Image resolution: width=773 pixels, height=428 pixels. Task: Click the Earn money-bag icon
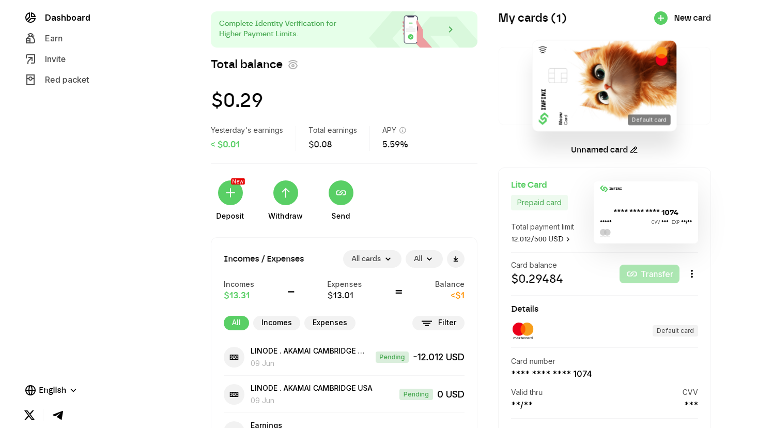pyautogui.click(x=30, y=38)
